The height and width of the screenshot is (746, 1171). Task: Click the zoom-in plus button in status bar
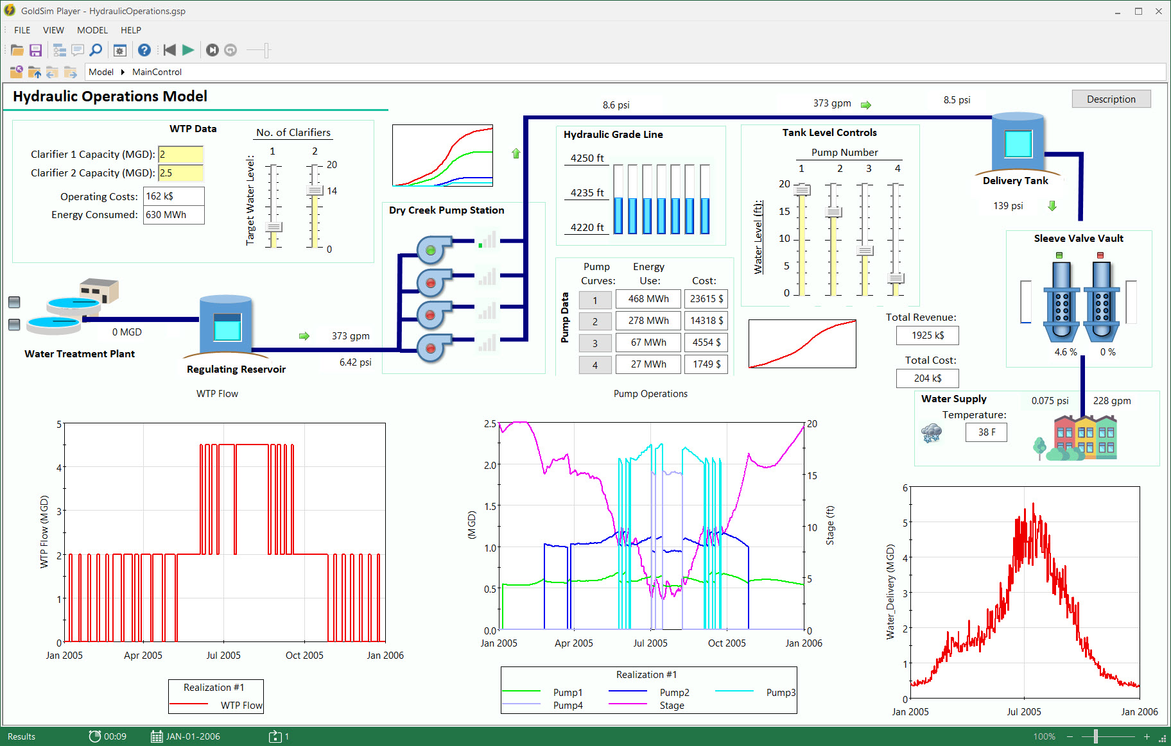click(x=1147, y=736)
